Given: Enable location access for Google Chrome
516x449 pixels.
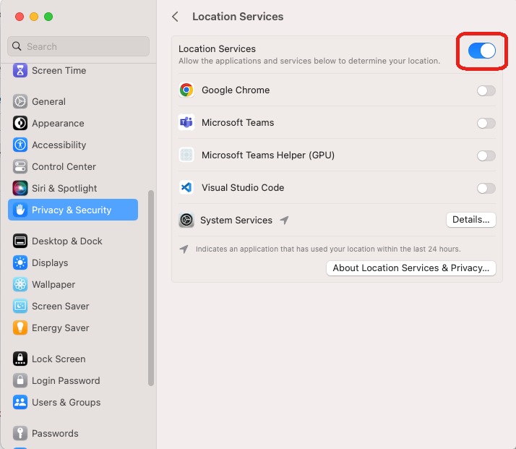Looking at the screenshot, I should click(x=486, y=90).
